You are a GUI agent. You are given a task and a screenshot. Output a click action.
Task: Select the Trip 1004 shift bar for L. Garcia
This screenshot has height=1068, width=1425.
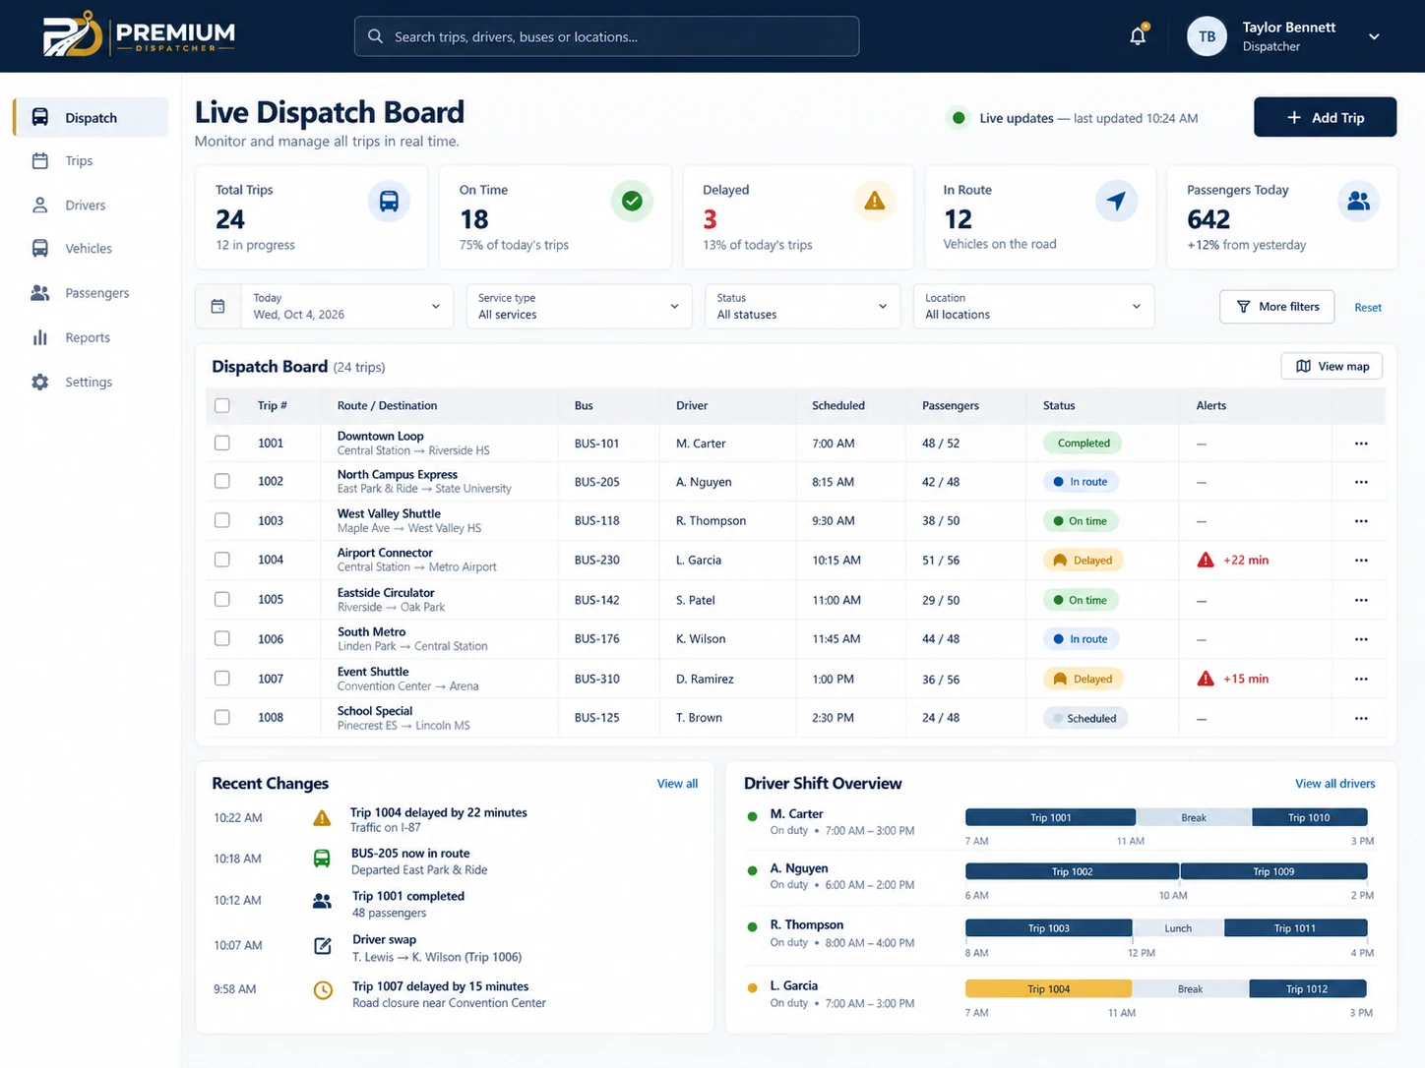click(x=1048, y=989)
